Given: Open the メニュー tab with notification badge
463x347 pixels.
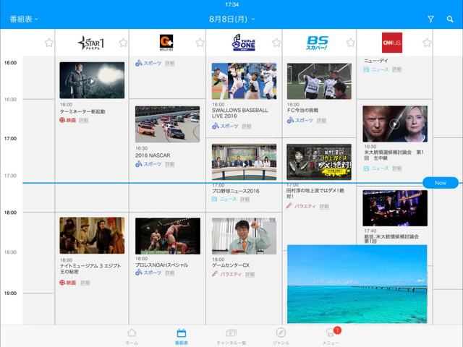Looking at the screenshot, I should click(x=331, y=335).
